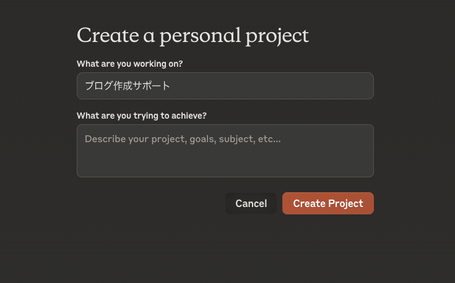Click the 'project' word in the title
455x283 pixels.
coord(277,36)
